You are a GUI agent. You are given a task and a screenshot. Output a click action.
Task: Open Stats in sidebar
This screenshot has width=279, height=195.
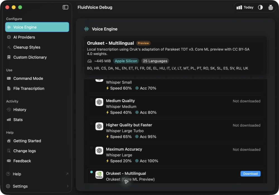pyautogui.click(x=37, y=120)
